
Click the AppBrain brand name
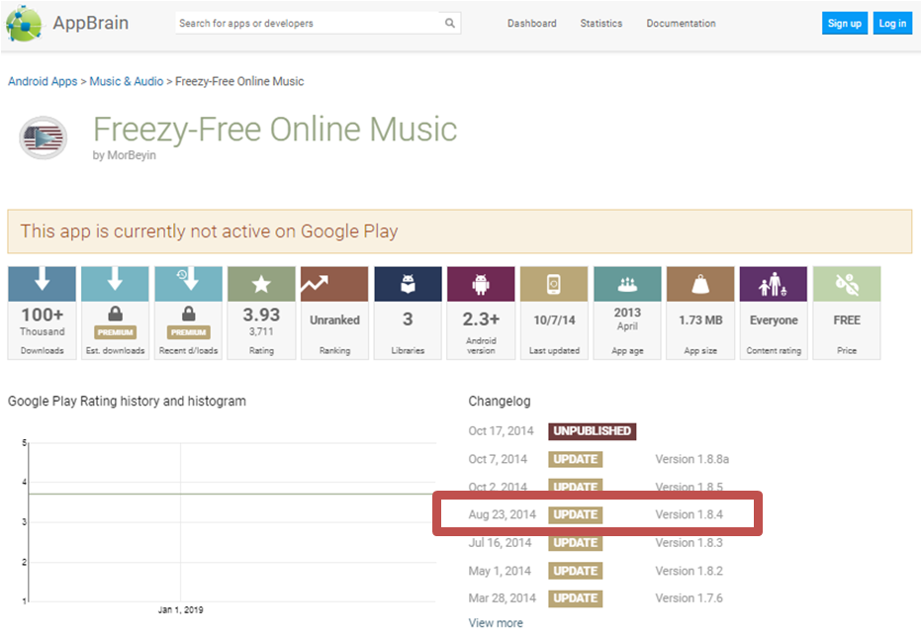tap(91, 23)
